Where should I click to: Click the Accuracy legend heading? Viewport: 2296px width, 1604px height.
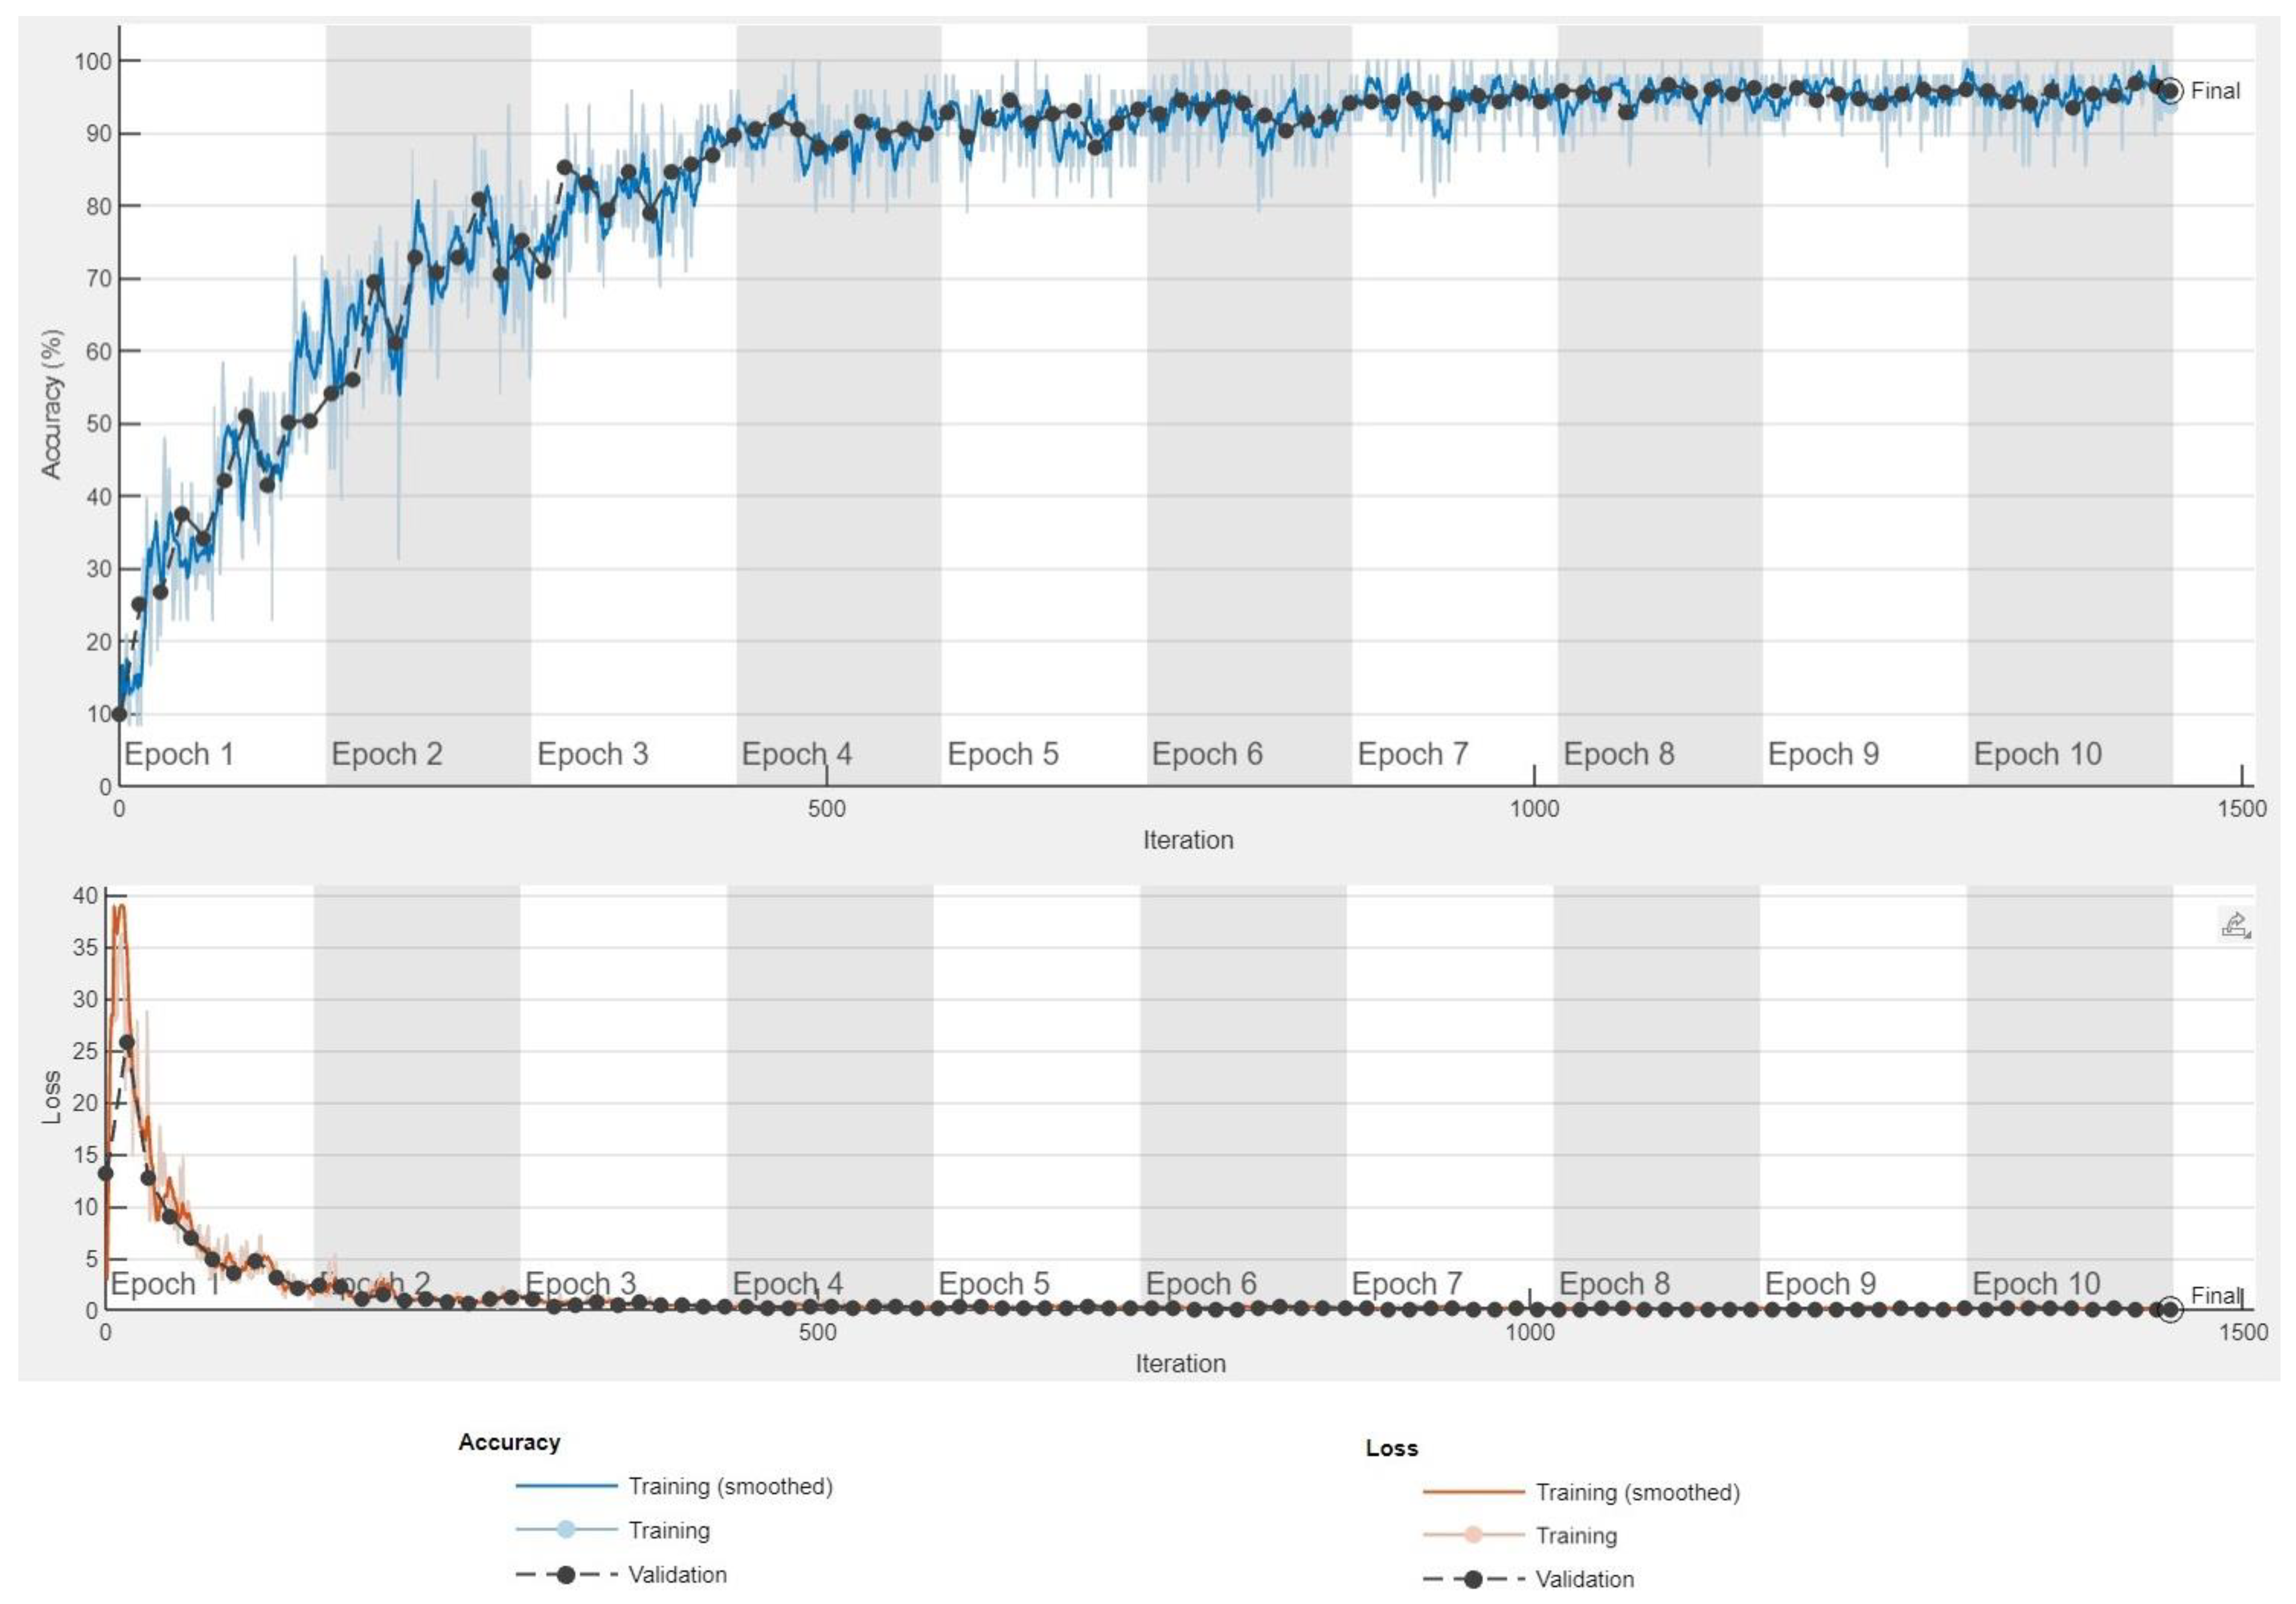point(509,1442)
